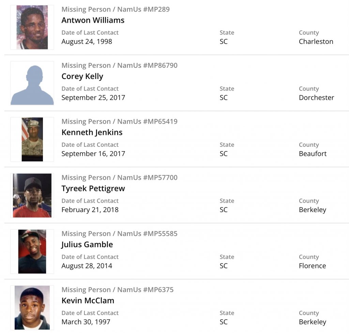The width and height of the screenshot is (349, 334).
Task: Click the placeholder silhouette icon for Corey Kelly
Action: [x=32, y=83]
